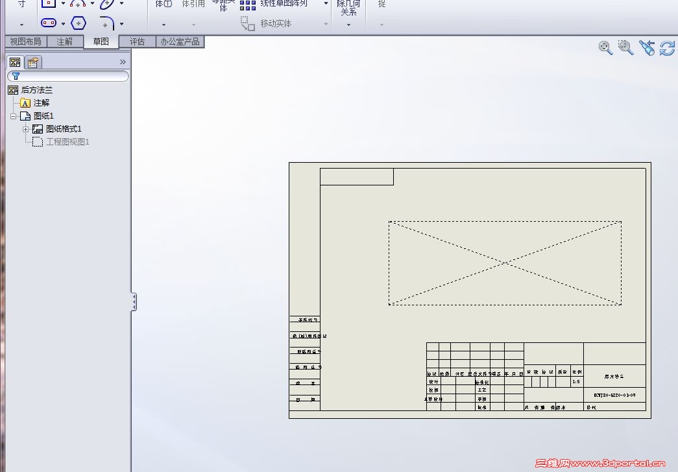Click the 移动实体 text label
This screenshot has height=472, width=678.
[276, 24]
